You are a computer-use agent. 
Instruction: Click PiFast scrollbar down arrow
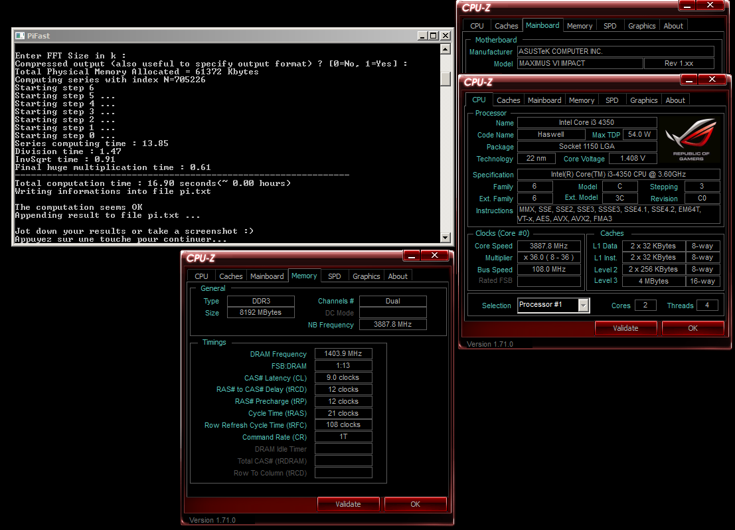click(x=446, y=238)
